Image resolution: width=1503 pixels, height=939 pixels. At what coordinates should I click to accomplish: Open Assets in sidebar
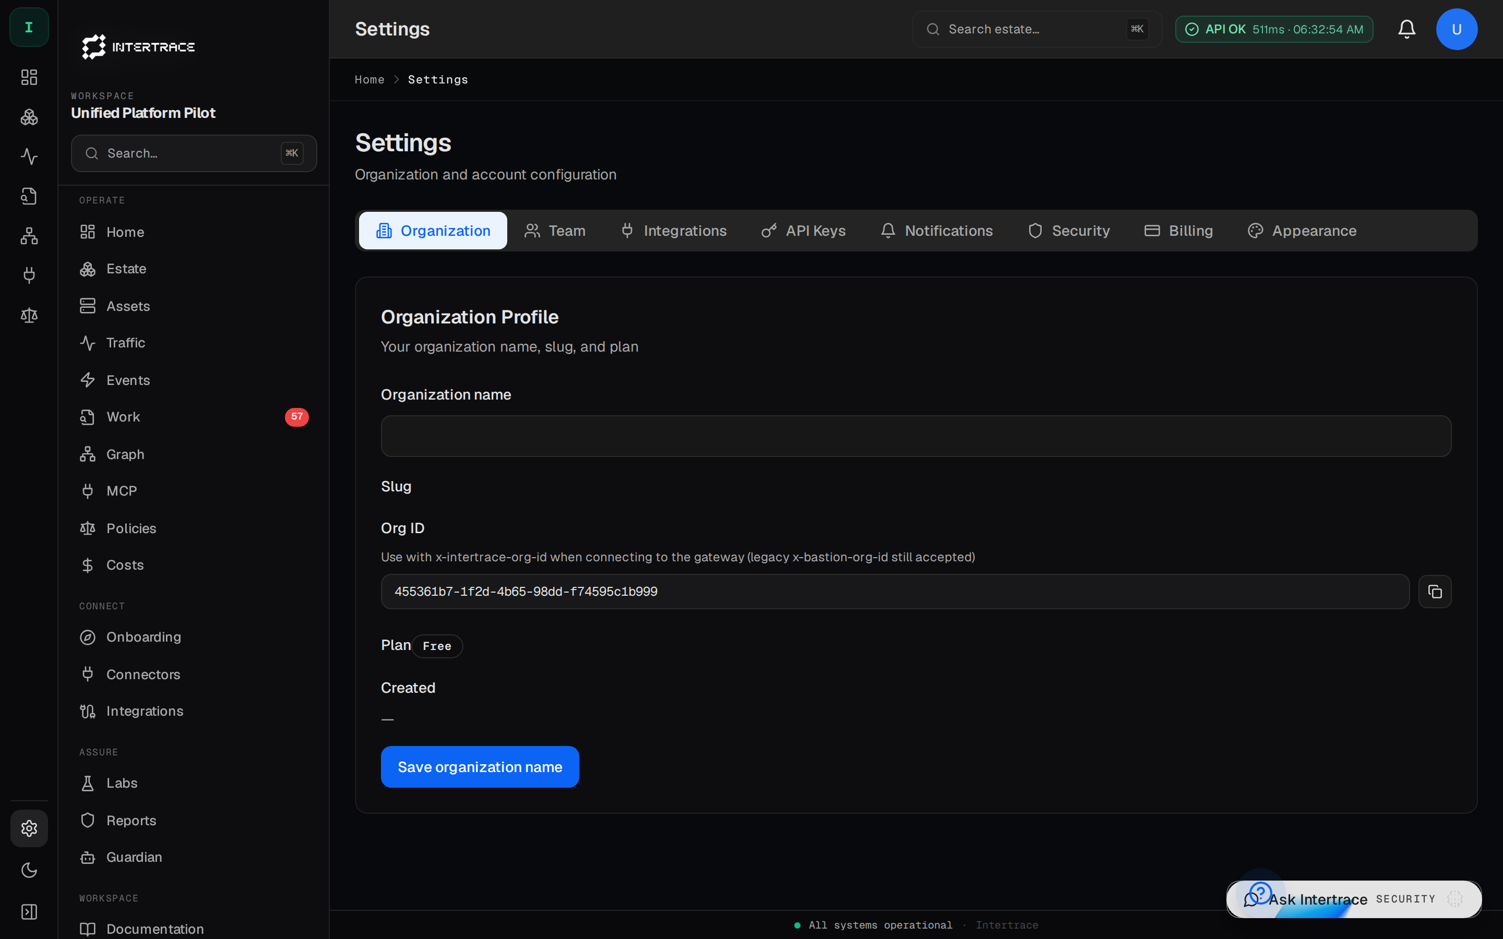click(194, 306)
